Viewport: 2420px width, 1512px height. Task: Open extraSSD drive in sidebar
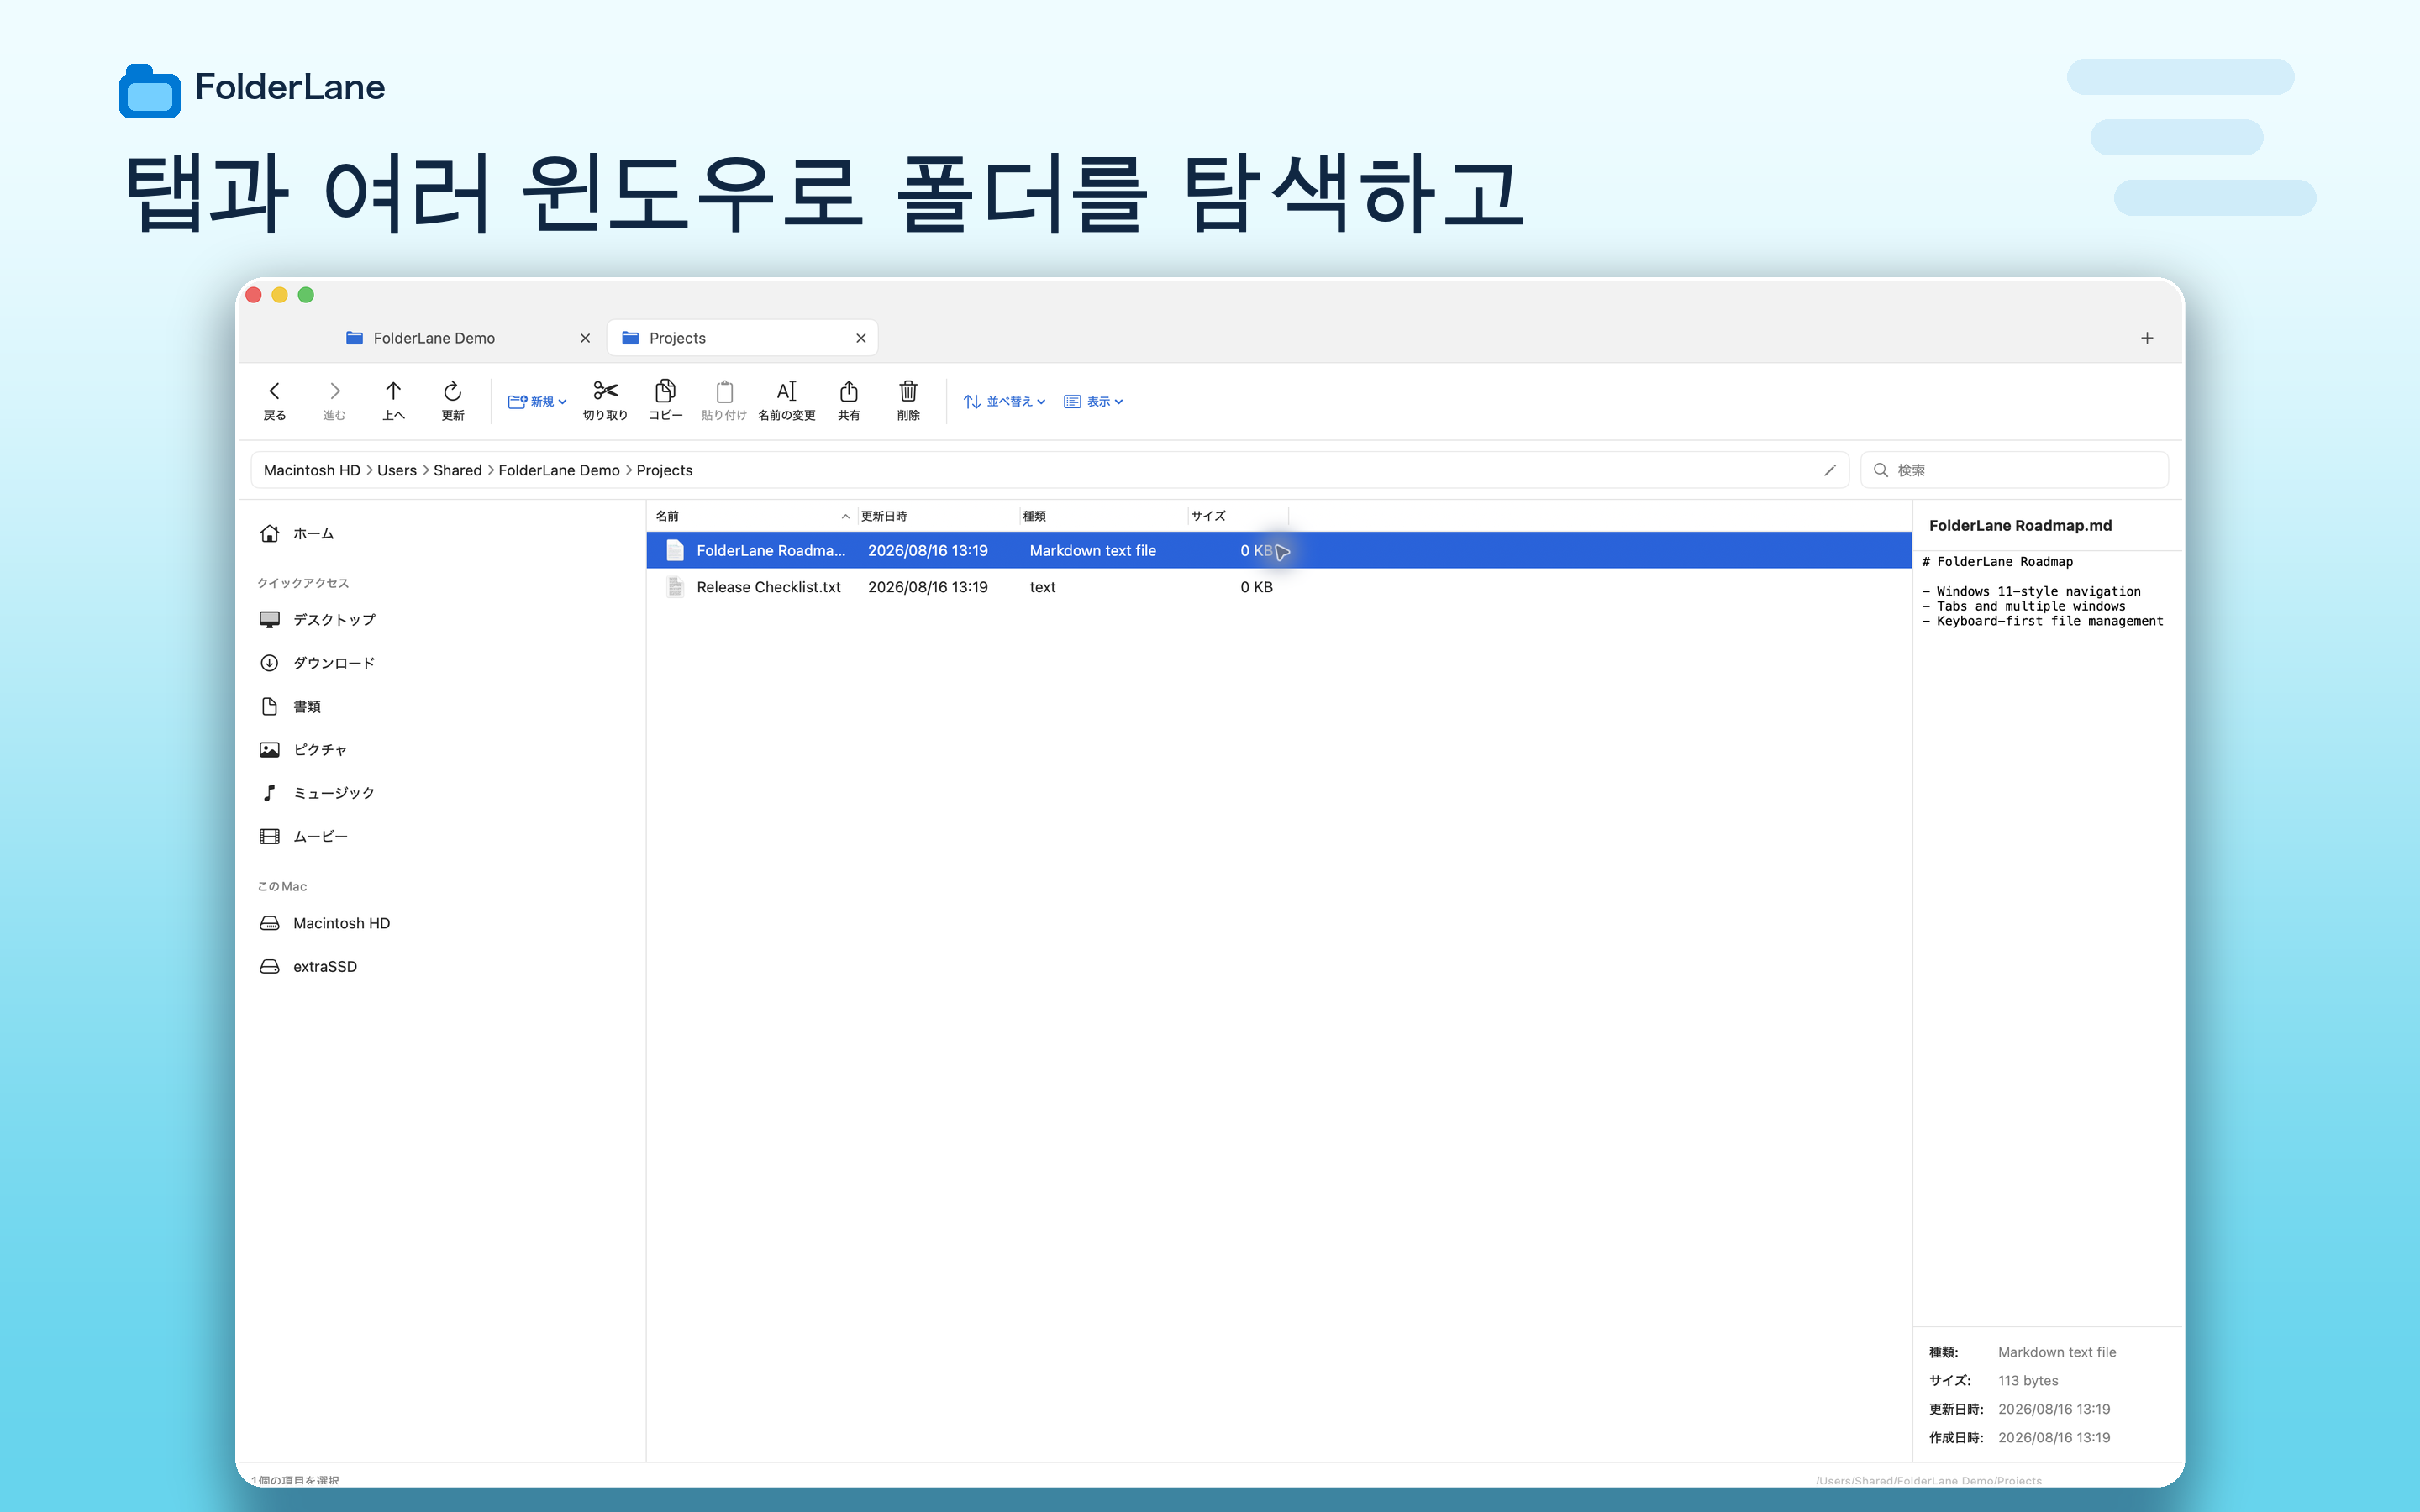click(441, 966)
